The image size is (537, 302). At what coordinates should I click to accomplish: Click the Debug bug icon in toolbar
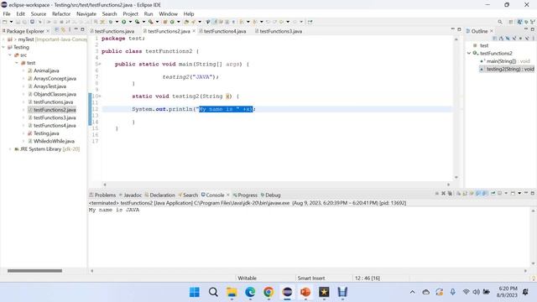110,22
